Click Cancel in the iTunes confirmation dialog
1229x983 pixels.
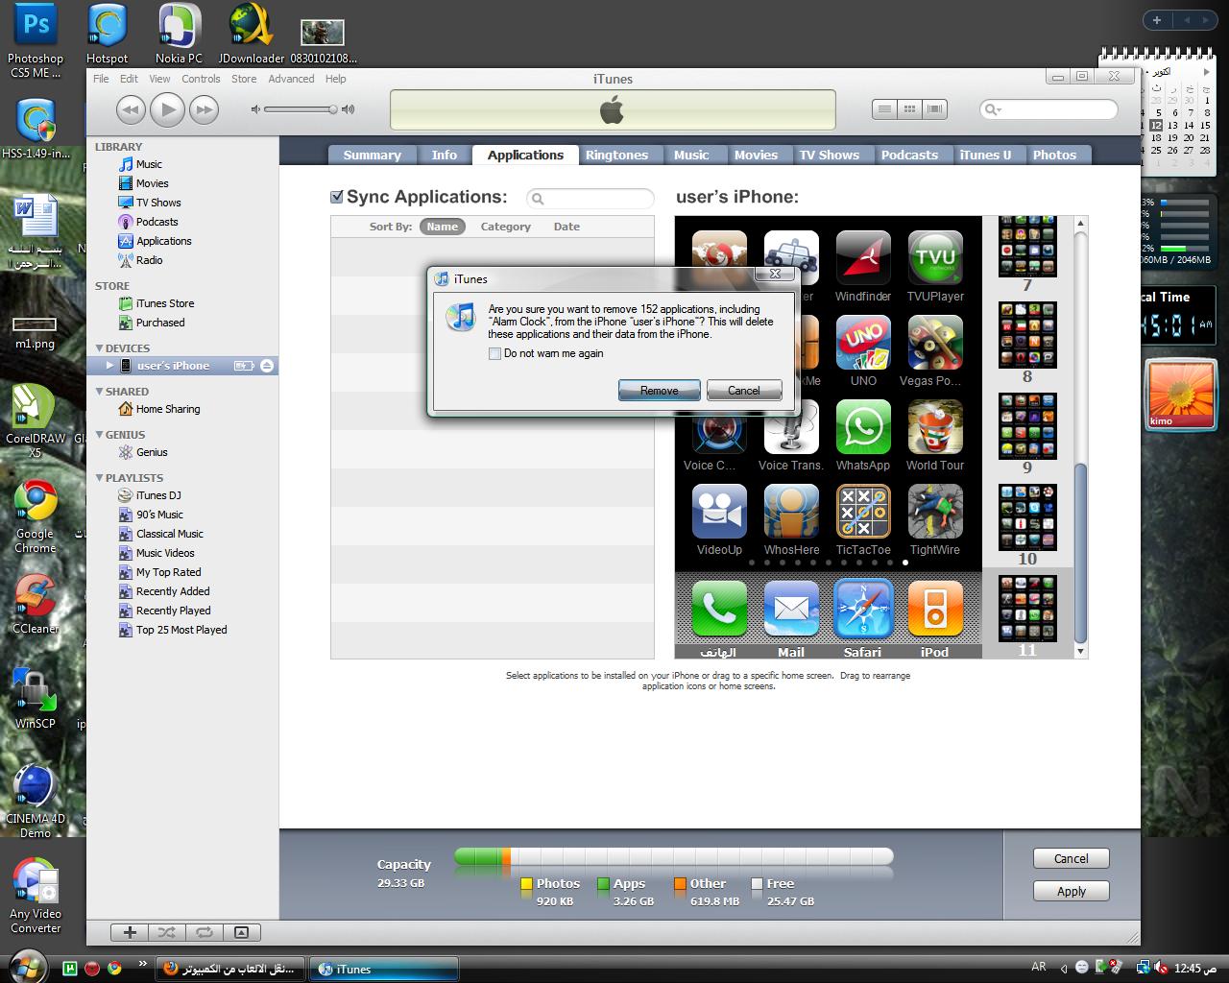744,390
